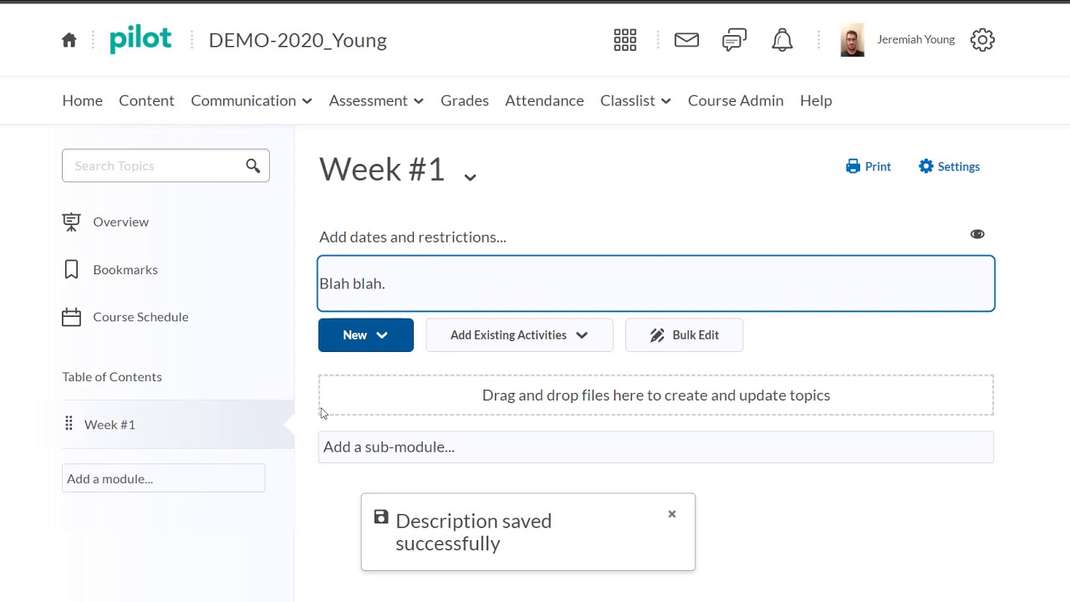This screenshot has width=1070, height=602.
Task: Click DEMO-2020_Young course title
Action: coord(298,40)
